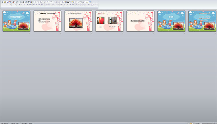Select slide 3 with the centered turkey card photo
Viewport: 217px width, 124px height.
click(x=78, y=21)
